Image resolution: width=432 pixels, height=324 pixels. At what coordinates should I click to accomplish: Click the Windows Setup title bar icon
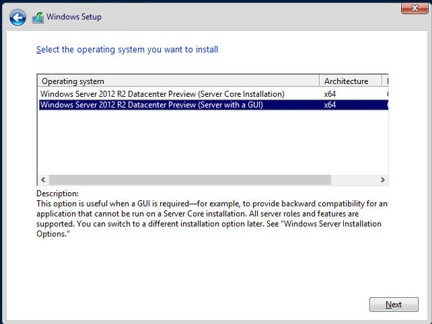pos(38,17)
